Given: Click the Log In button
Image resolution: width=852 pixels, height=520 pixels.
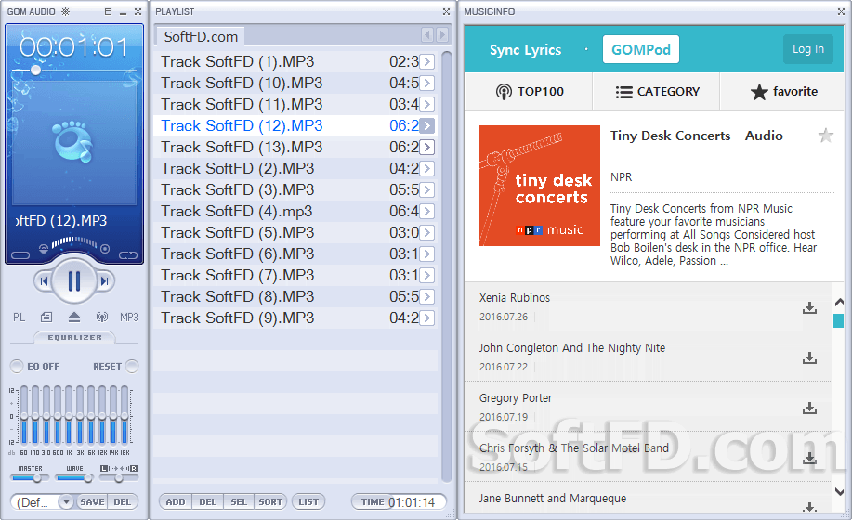Looking at the screenshot, I should (808, 49).
